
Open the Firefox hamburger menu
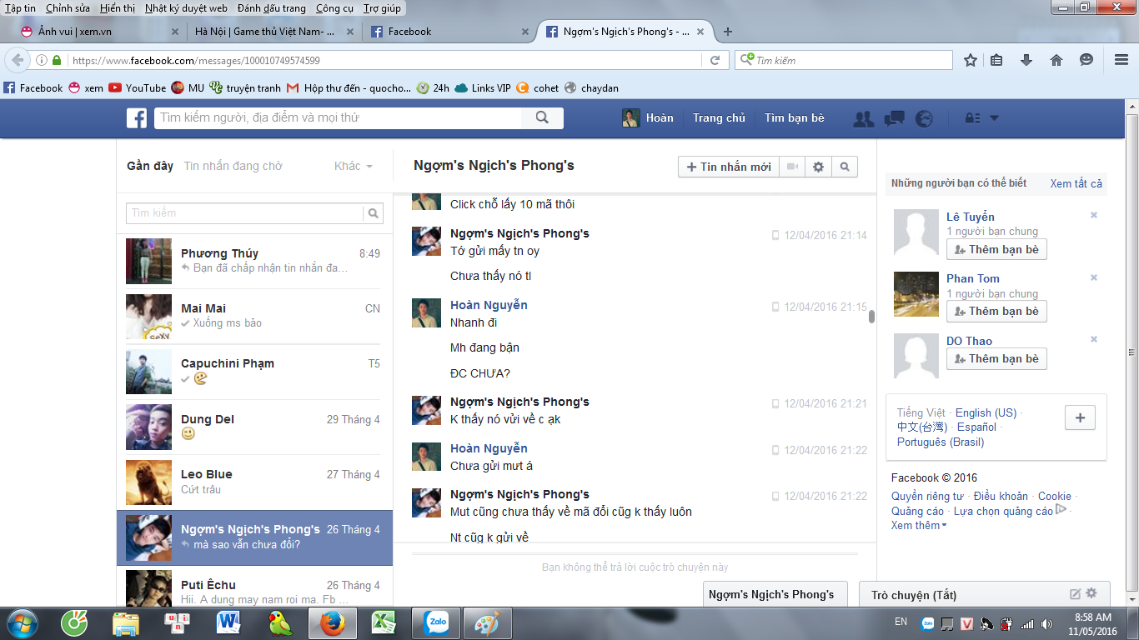pyautogui.click(x=1121, y=60)
